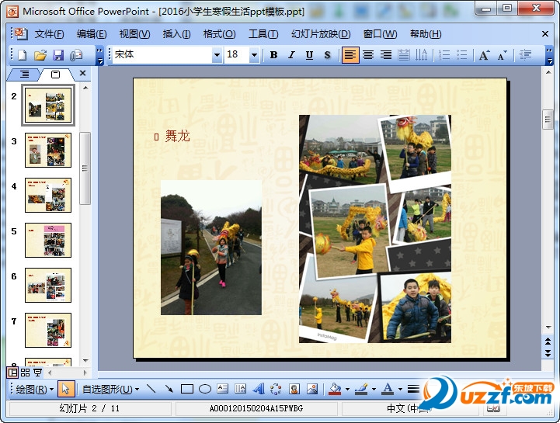
Task: Open the font name dropdown showing 宋体
Action: 217,55
